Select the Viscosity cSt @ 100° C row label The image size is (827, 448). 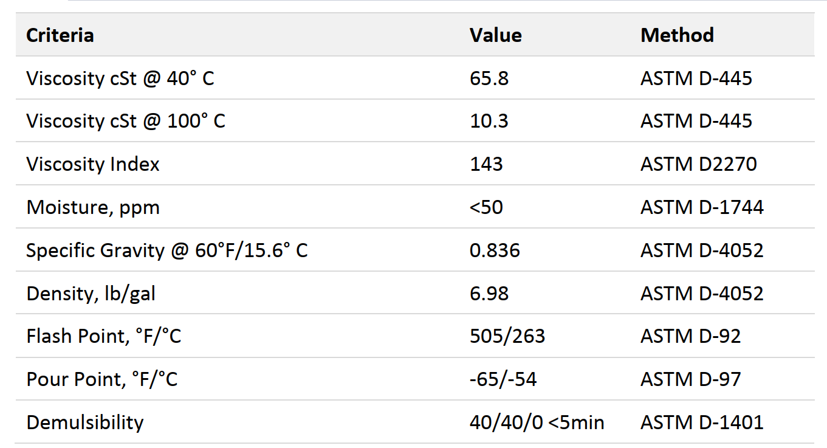click(x=125, y=121)
